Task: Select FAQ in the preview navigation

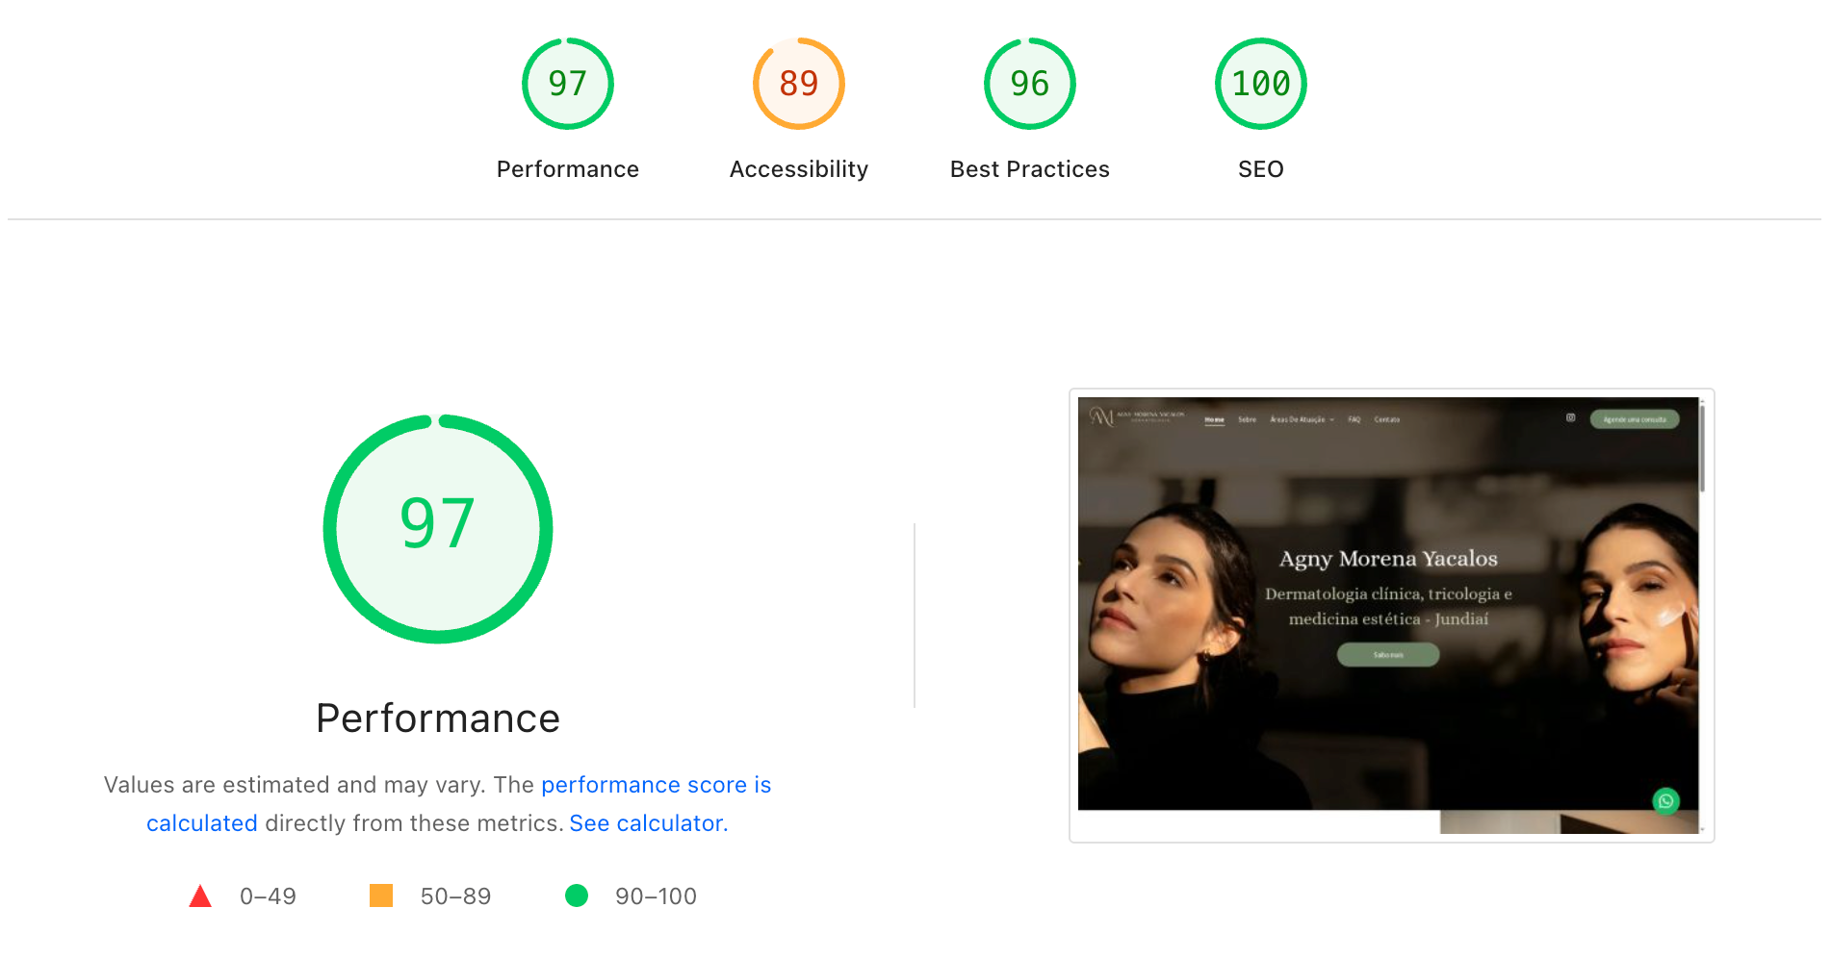Action: 1354,419
